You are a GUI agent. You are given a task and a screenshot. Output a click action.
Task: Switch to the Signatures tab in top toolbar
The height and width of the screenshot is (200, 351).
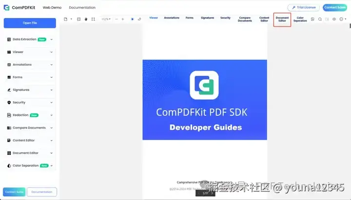coord(208,18)
